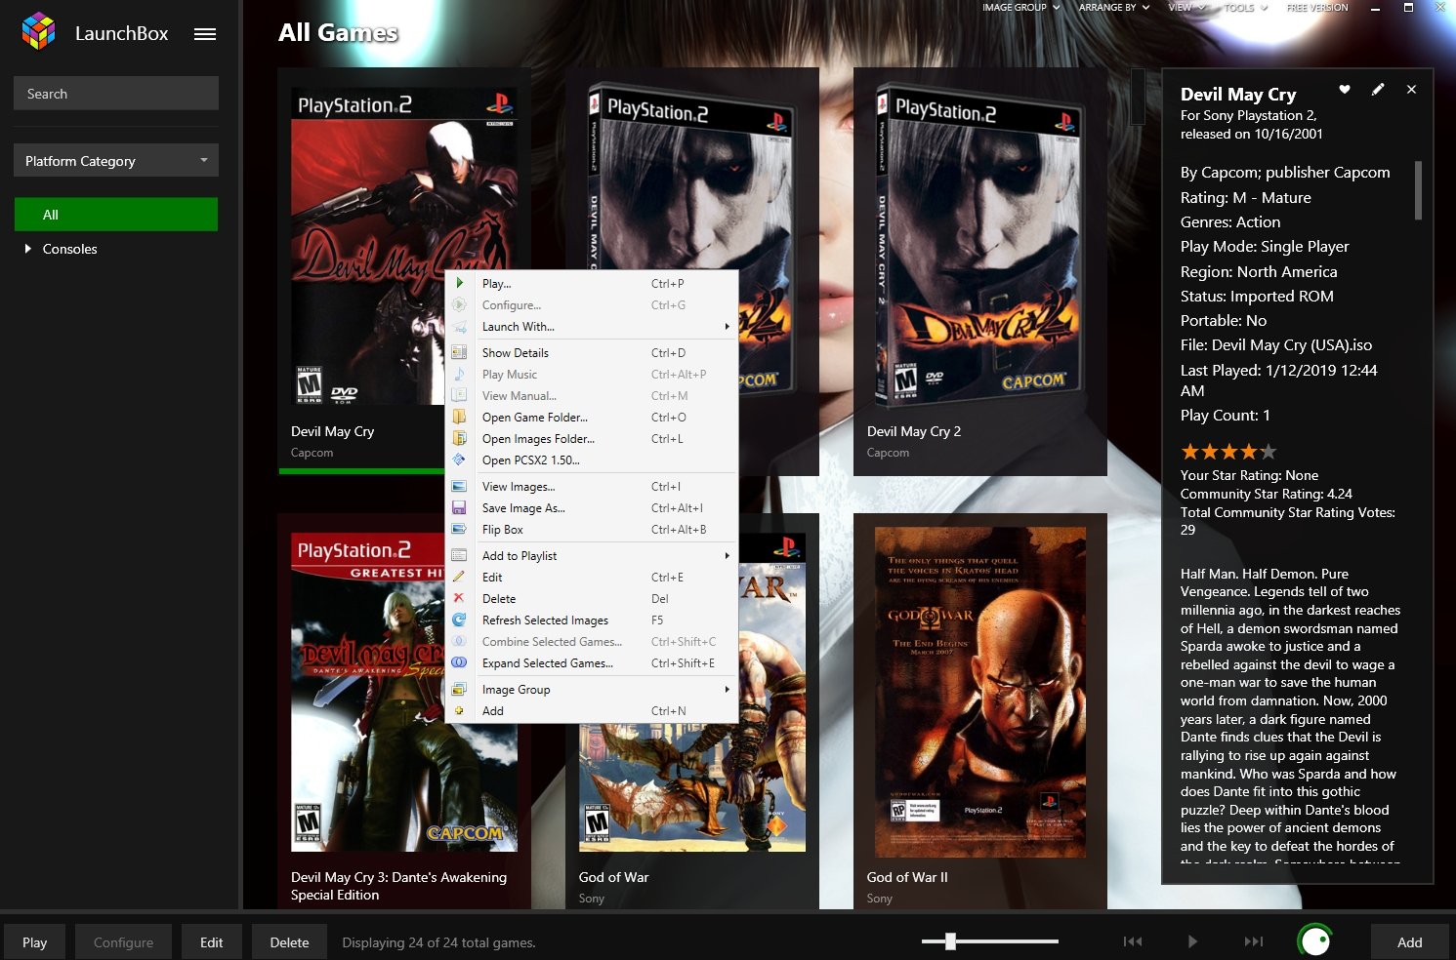Click the pencil edit icon in details
The width and height of the screenshot is (1456, 960).
[1378, 89]
